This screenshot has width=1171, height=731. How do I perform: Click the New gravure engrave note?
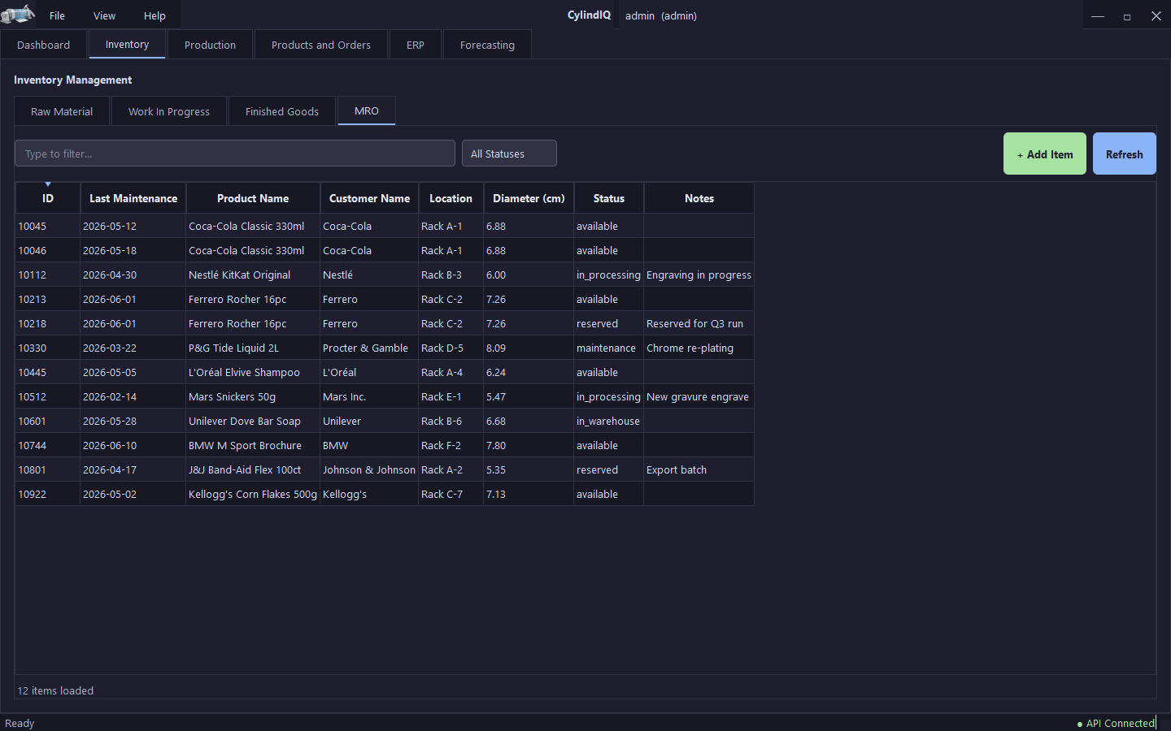(699, 396)
